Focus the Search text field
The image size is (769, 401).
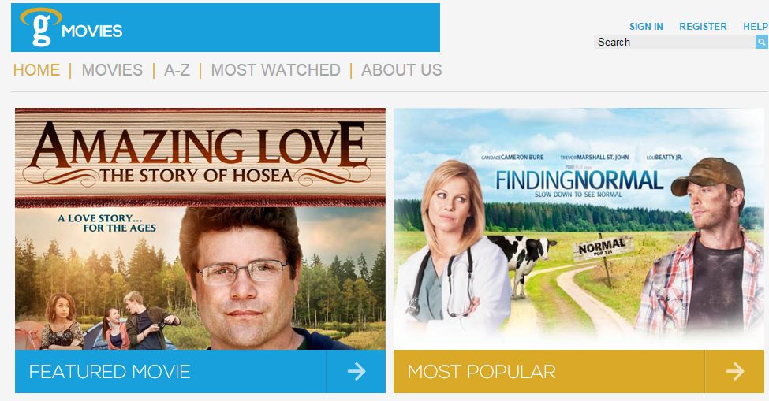(x=675, y=42)
